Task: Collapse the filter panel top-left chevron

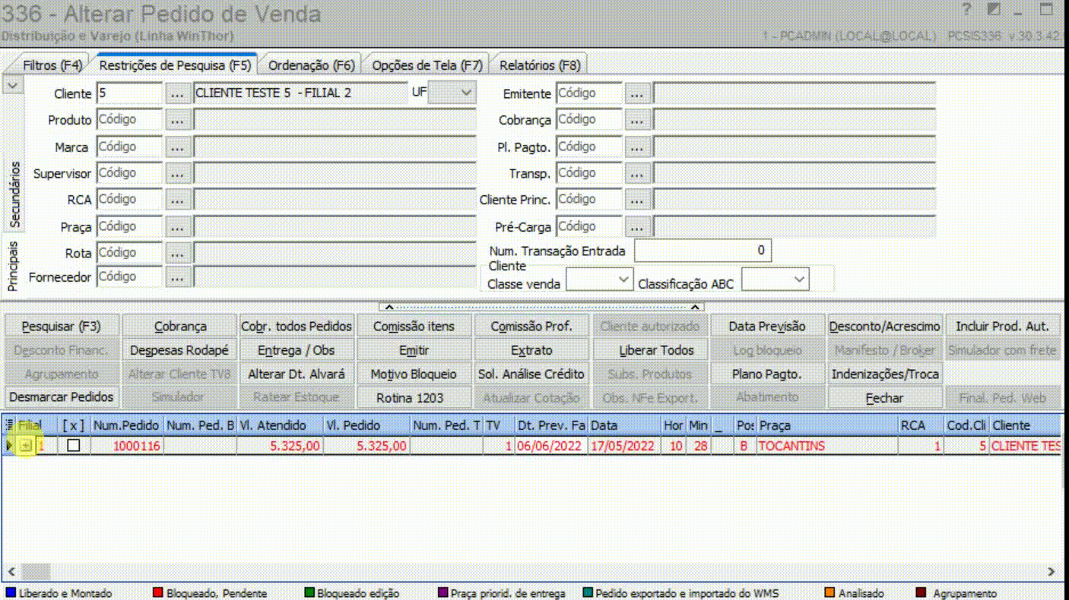Action: tap(11, 85)
